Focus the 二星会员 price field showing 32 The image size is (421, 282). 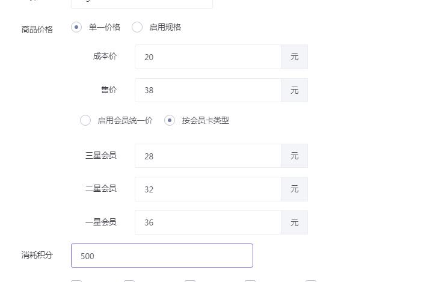[x=207, y=189]
